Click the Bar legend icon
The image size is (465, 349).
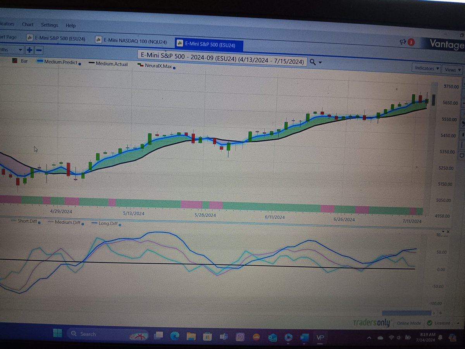pyautogui.click(x=15, y=61)
